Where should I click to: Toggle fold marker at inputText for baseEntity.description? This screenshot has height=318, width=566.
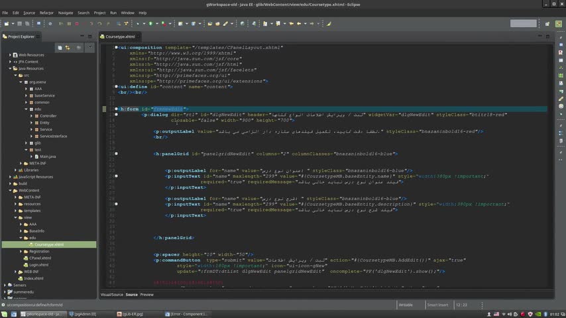click(x=116, y=204)
